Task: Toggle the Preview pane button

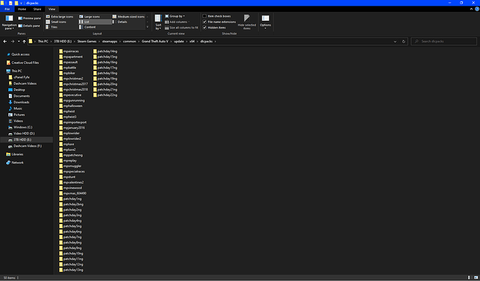Action: (30, 18)
